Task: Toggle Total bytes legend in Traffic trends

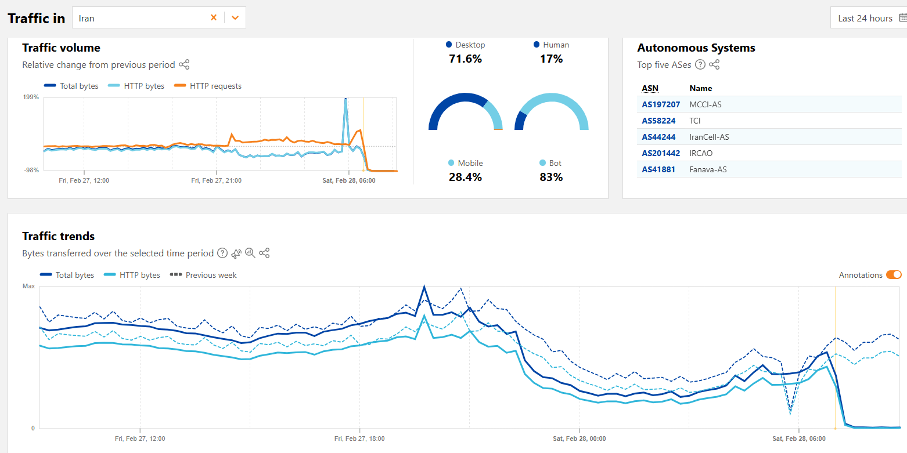Action: pyautogui.click(x=67, y=275)
